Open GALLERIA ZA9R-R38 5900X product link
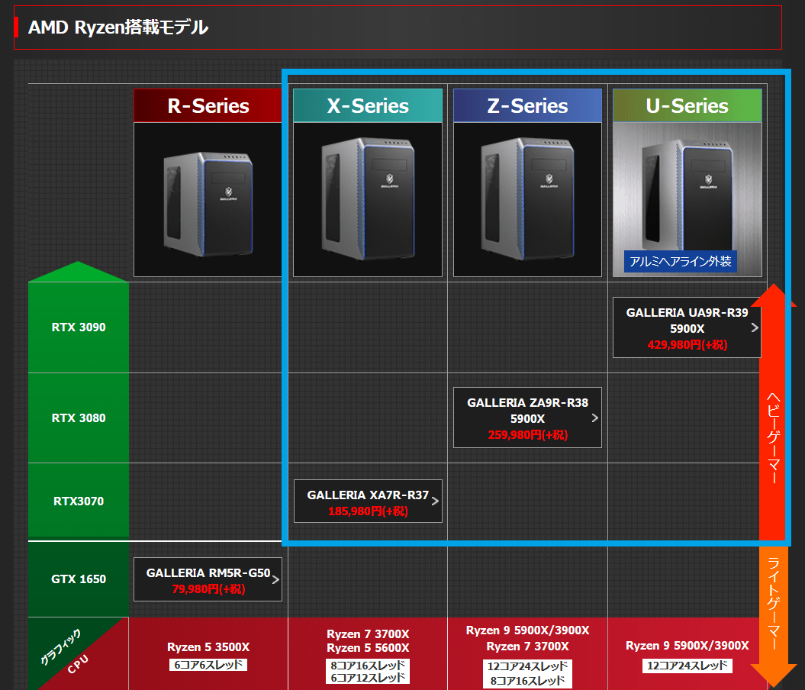 point(527,418)
